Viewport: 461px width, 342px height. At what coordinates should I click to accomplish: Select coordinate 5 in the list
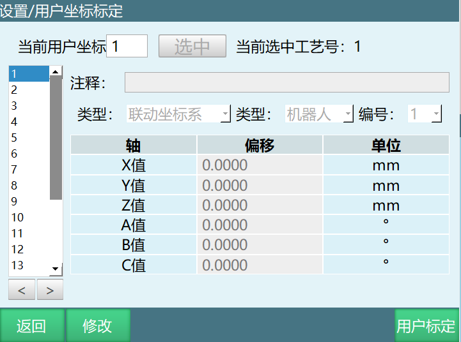pos(29,138)
